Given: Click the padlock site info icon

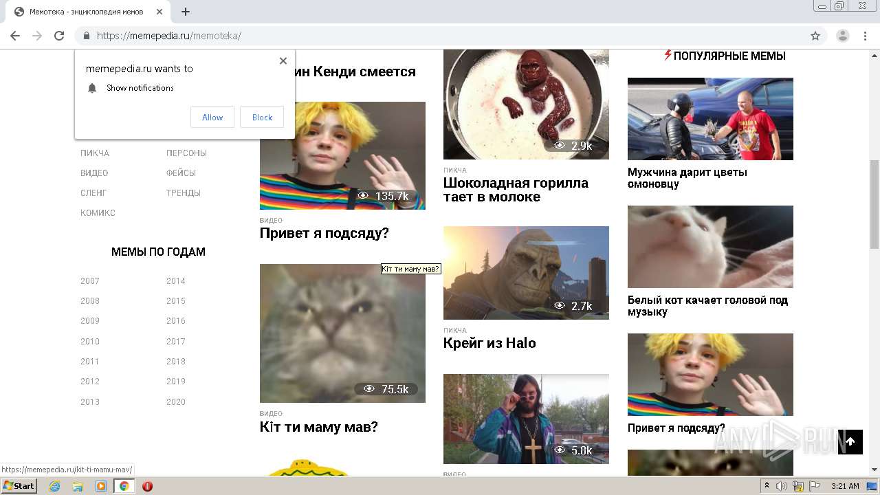Looking at the screenshot, I should pyautogui.click(x=87, y=36).
